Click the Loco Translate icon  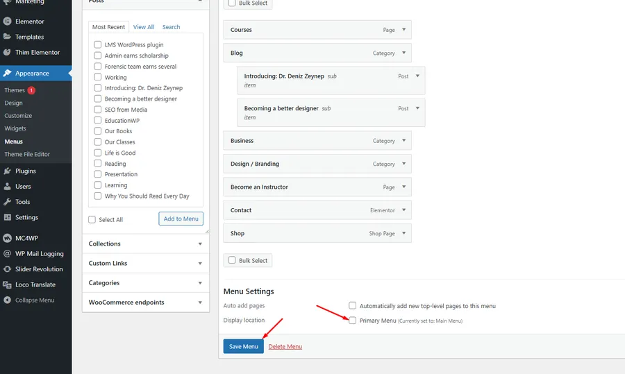click(x=7, y=284)
